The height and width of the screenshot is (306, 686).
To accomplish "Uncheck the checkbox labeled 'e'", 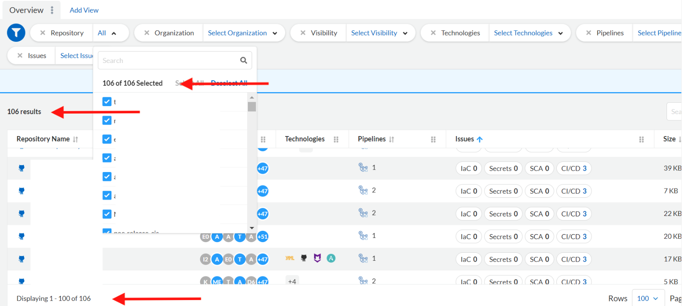I will (x=107, y=139).
